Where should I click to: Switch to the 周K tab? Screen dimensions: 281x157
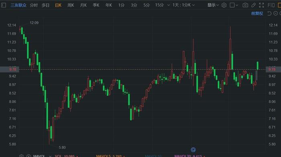71,5
